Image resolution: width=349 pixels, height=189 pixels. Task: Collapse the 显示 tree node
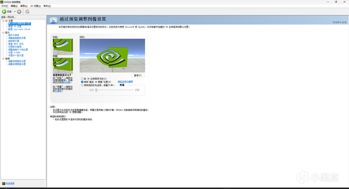(3, 32)
